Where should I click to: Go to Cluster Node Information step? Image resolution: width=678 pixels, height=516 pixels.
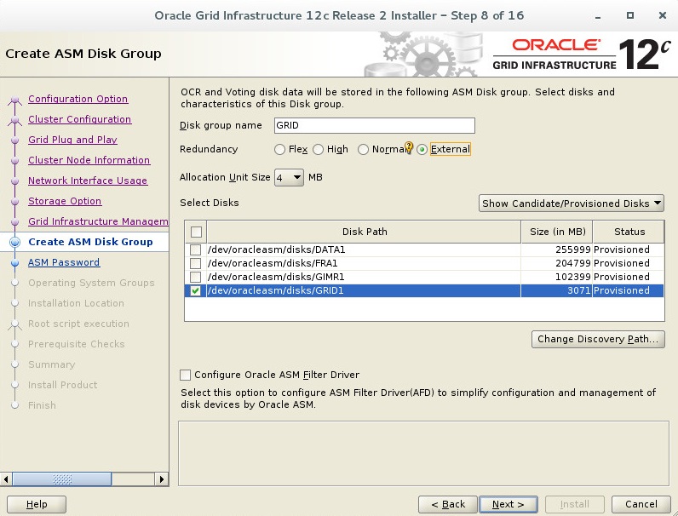click(x=89, y=160)
